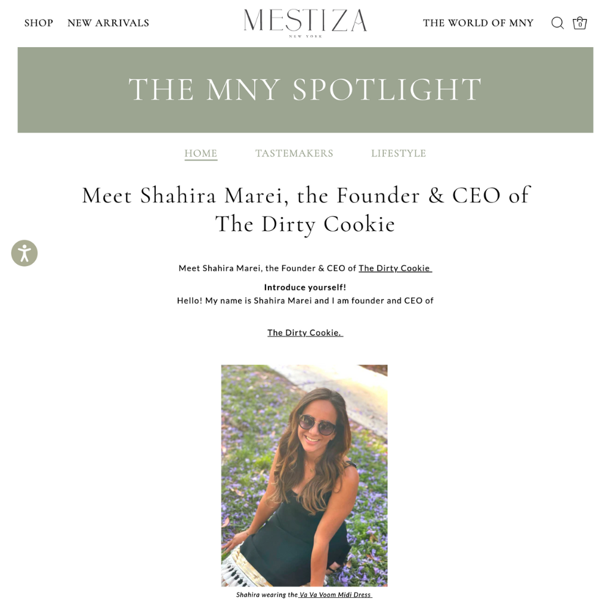Switch to the TASTEMAKERS tab

[x=294, y=153]
